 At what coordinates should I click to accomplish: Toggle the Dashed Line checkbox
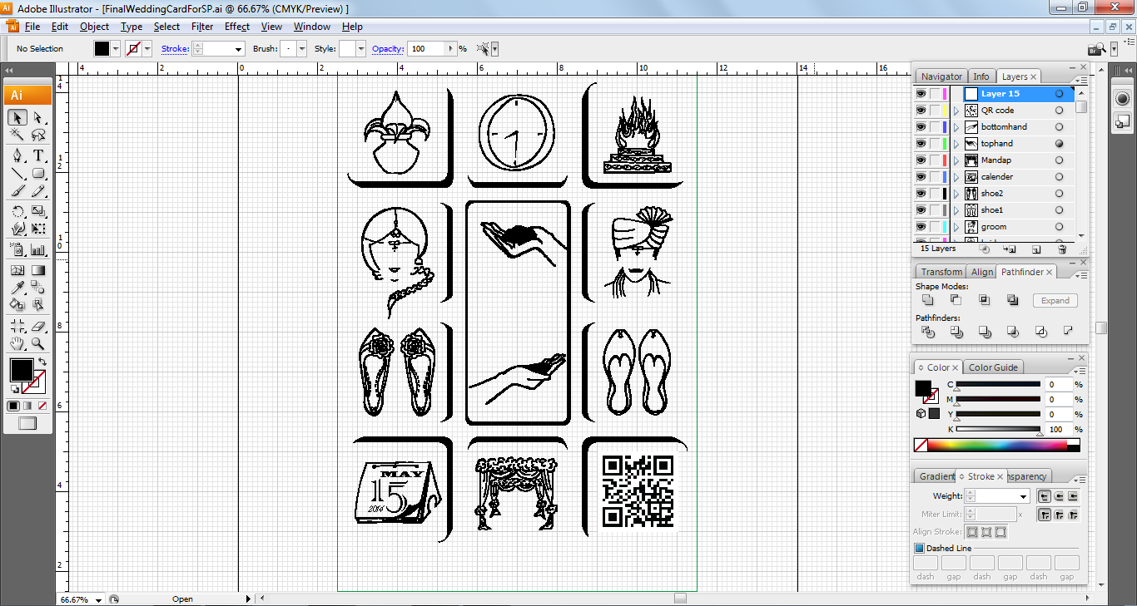[x=920, y=549]
